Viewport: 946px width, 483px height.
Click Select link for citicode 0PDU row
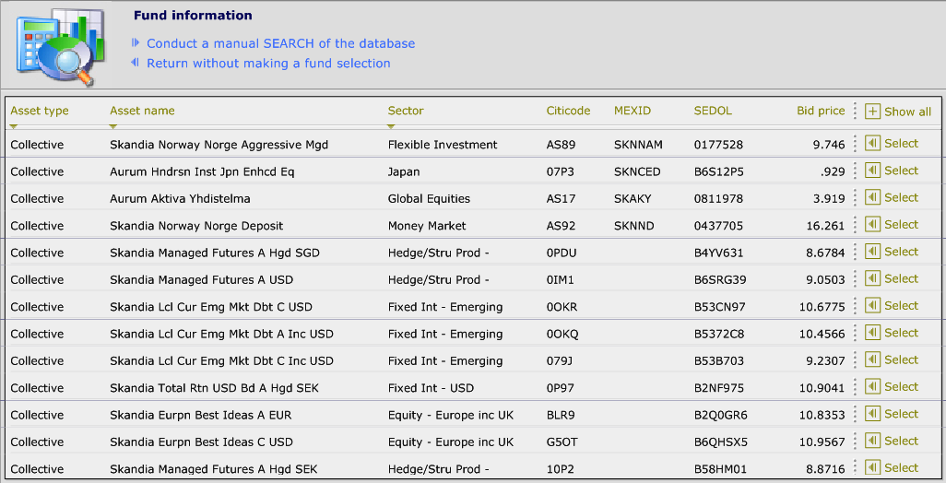pos(902,252)
